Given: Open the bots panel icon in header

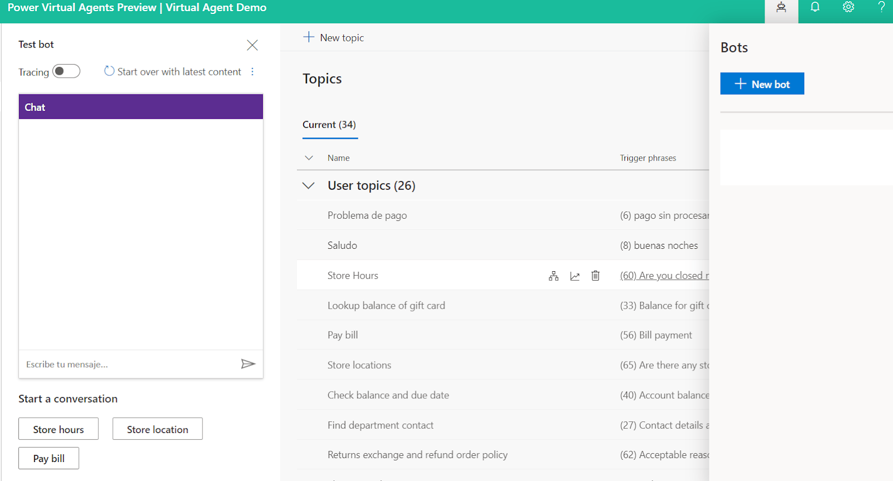Looking at the screenshot, I should pyautogui.click(x=781, y=8).
